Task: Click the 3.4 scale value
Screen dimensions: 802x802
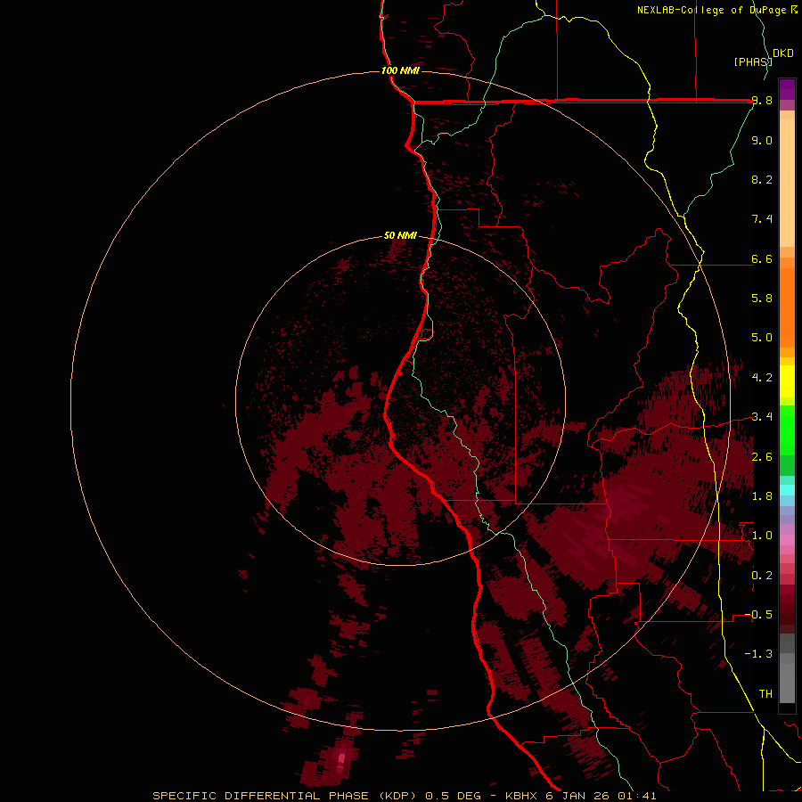Action: pos(762,417)
